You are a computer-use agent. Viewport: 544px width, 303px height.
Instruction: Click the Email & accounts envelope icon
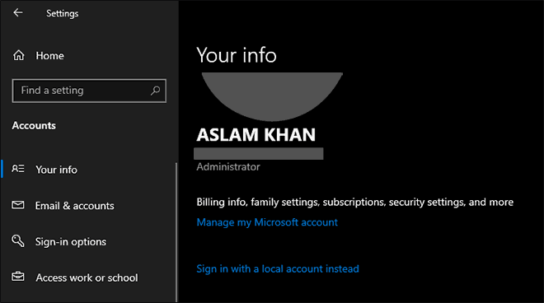point(18,205)
